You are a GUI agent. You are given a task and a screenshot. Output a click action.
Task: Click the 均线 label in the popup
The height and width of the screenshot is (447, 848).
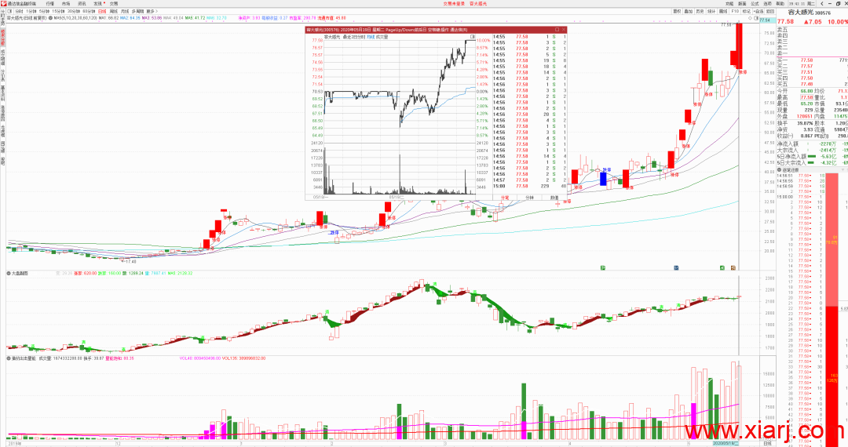point(371,38)
